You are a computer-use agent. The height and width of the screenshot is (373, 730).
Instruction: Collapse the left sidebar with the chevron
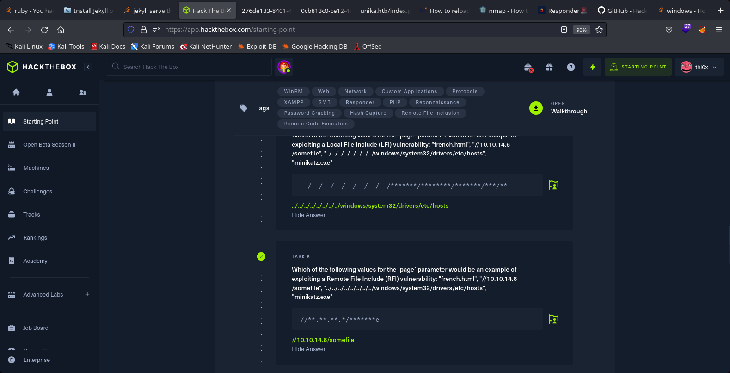(88, 67)
